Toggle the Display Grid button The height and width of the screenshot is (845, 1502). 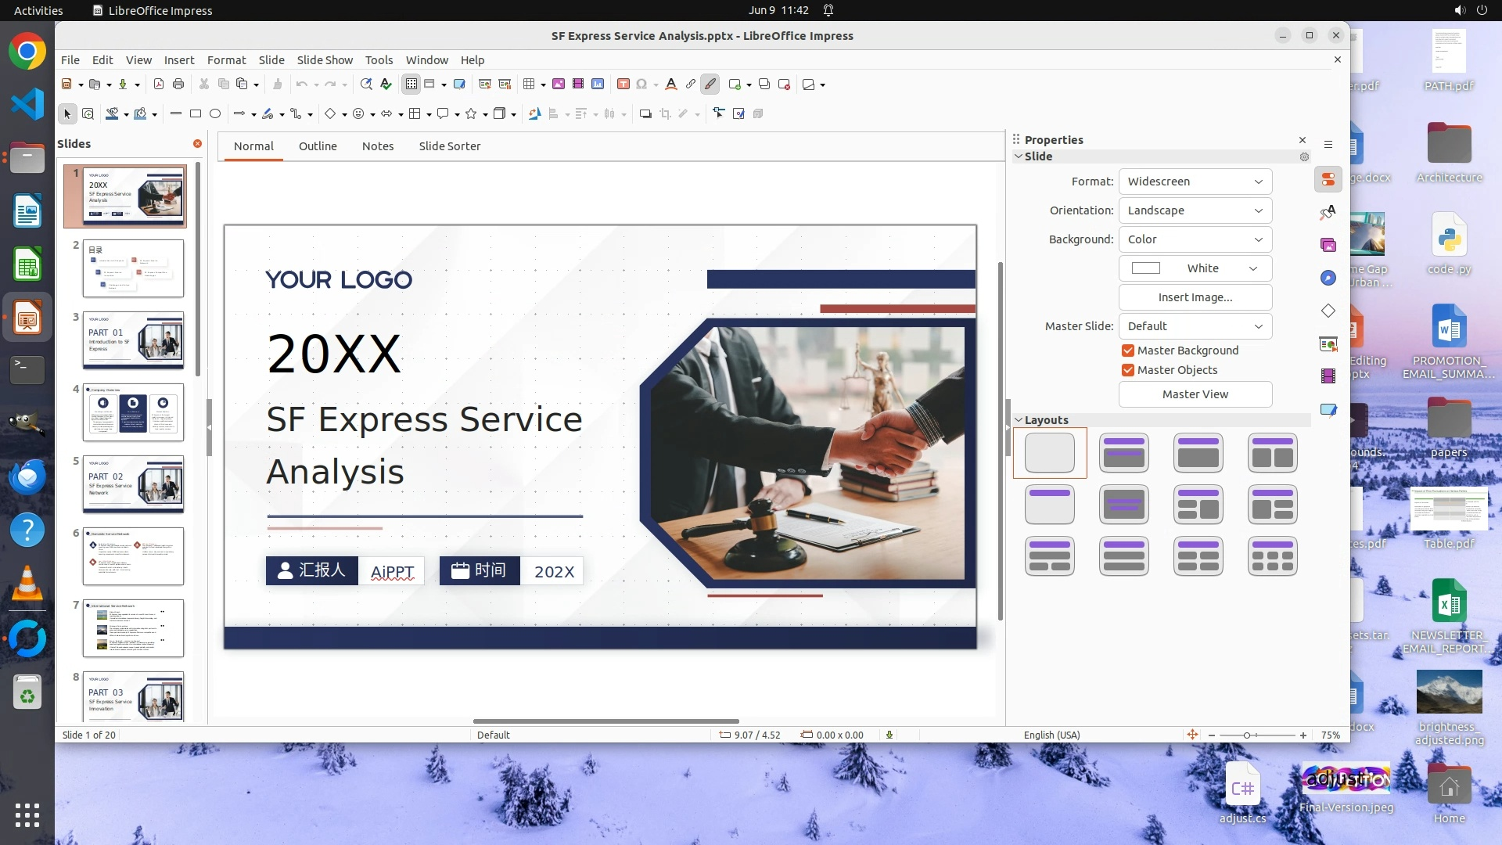click(411, 84)
